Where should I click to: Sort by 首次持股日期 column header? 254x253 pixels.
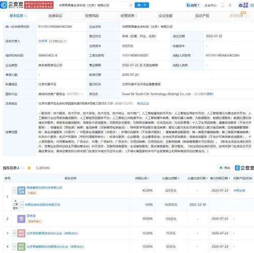click(220, 178)
